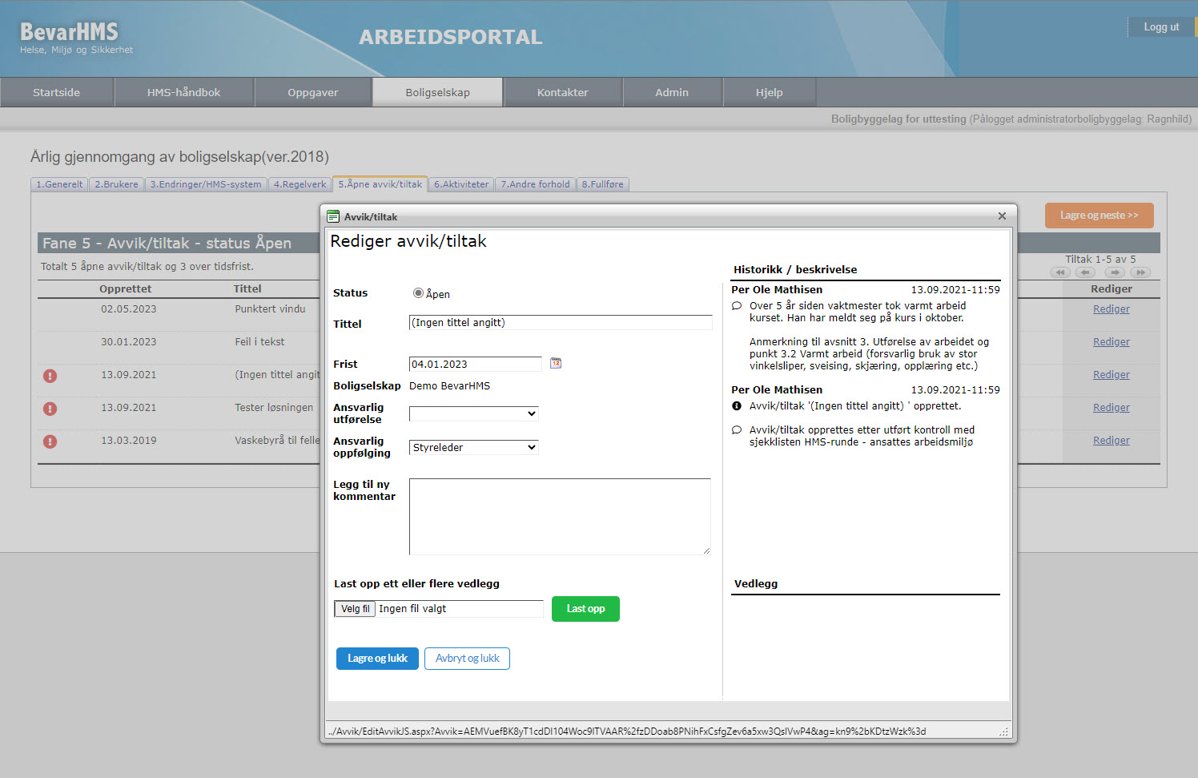Screen dimensions: 1198x778
Task: Open the 4.Regelverk tab
Action: (x=299, y=184)
